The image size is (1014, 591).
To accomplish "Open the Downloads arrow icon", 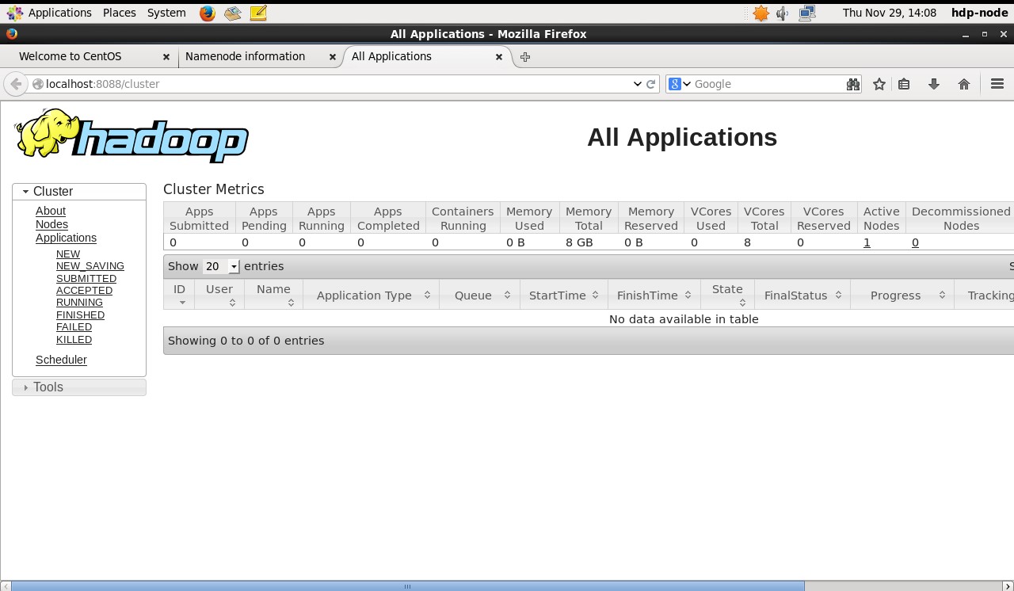I will tap(934, 84).
